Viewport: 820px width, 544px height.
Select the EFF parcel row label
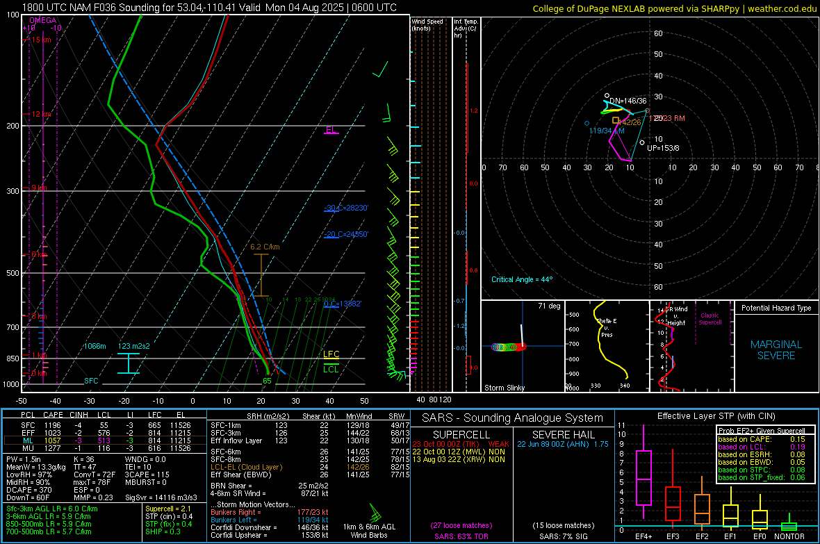28,433
